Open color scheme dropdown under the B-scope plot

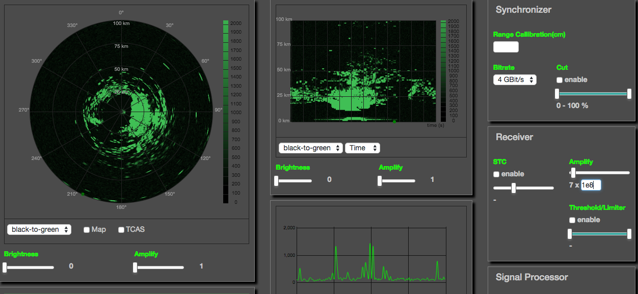pos(311,148)
